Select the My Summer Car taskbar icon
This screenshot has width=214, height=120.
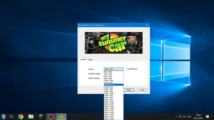pos(62,117)
